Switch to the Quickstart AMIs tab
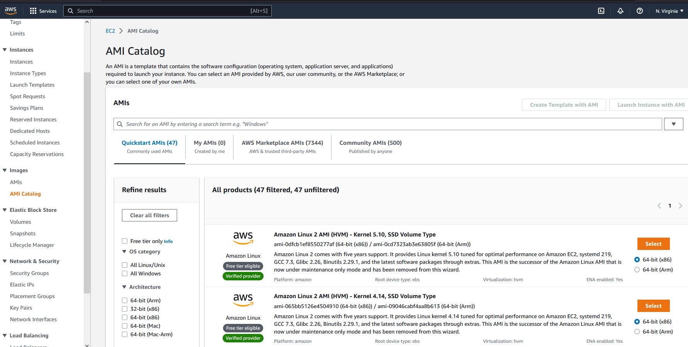 pyautogui.click(x=149, y=147)
